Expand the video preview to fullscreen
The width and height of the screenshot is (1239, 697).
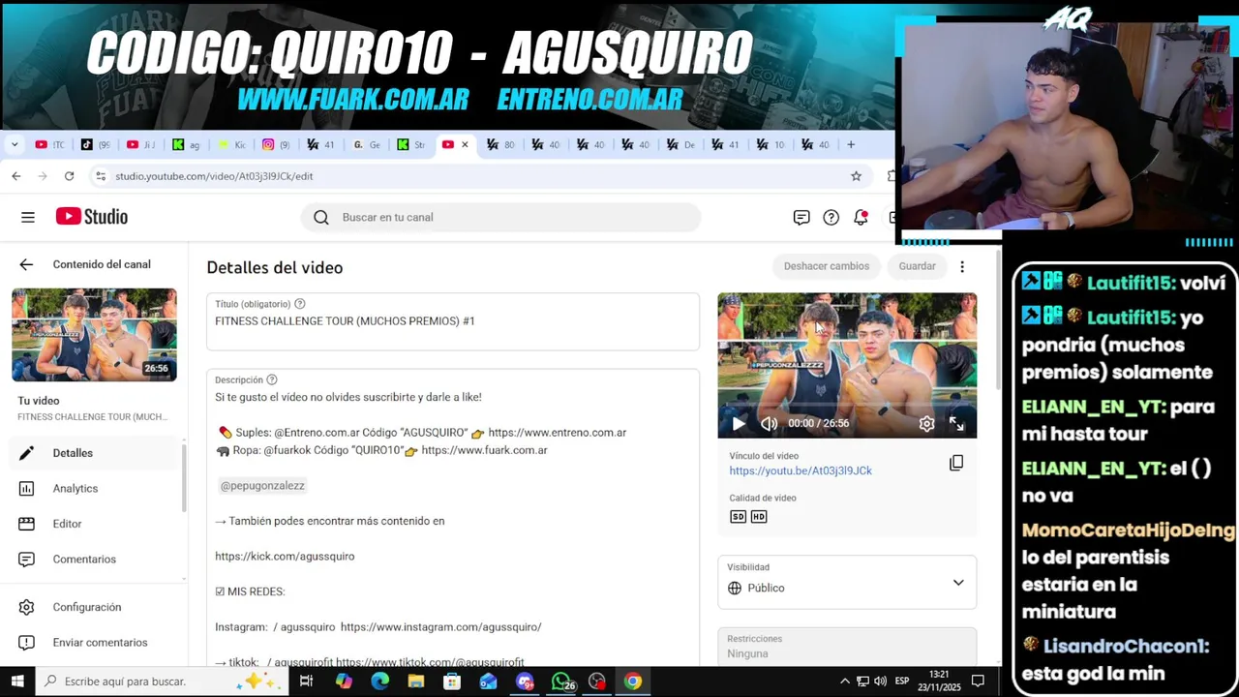point(956,423)
